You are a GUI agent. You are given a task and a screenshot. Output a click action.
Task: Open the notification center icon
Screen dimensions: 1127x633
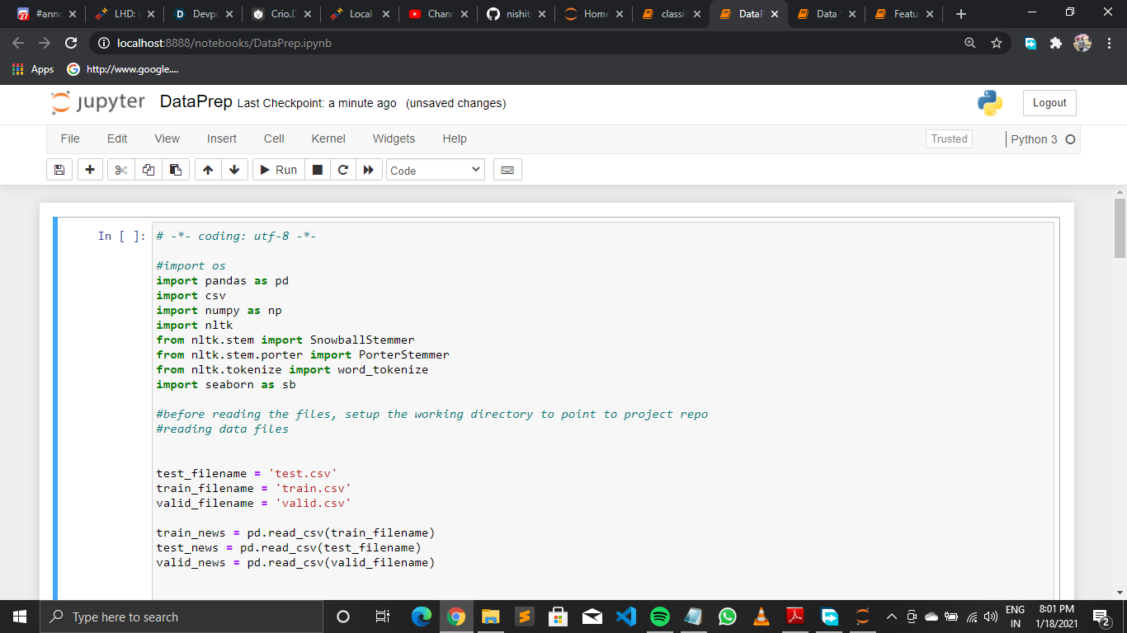pyautogui.click(x=1101, y=617)
